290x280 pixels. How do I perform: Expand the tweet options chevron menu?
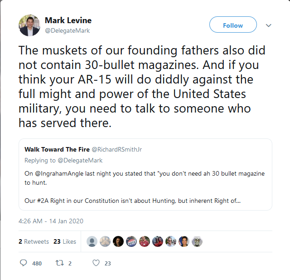click(269, 25)
